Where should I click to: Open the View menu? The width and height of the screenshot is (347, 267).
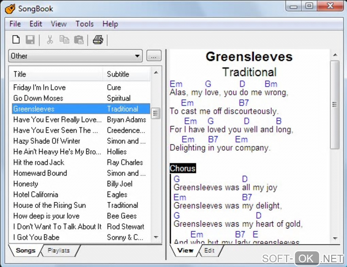59,24
